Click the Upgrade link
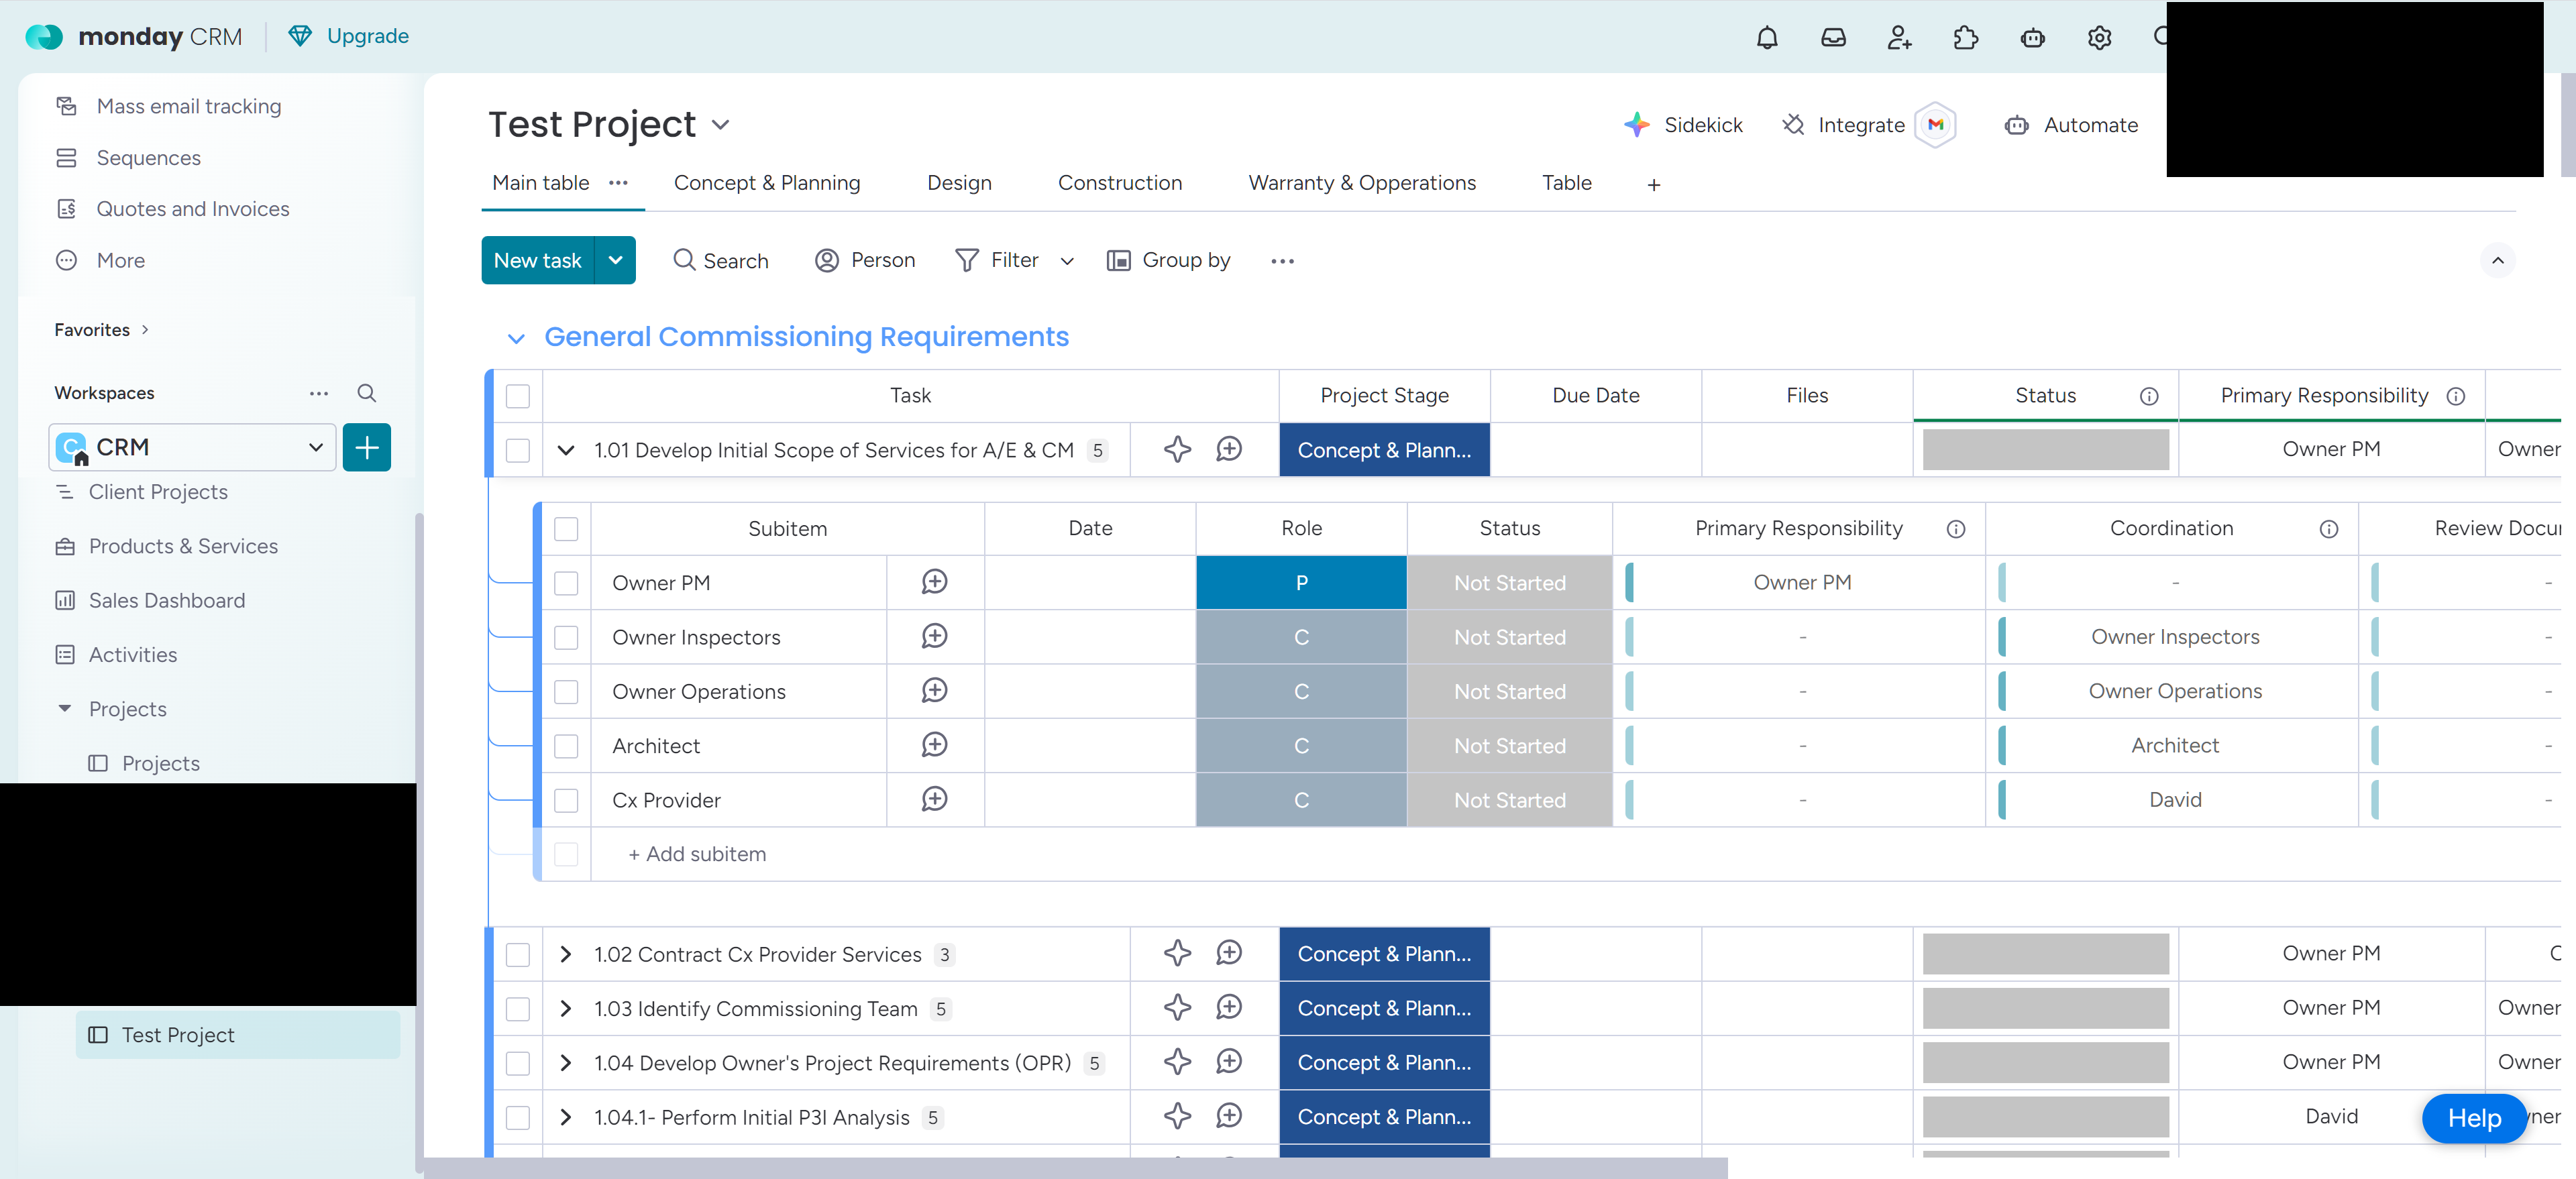 tap(348, 36)
